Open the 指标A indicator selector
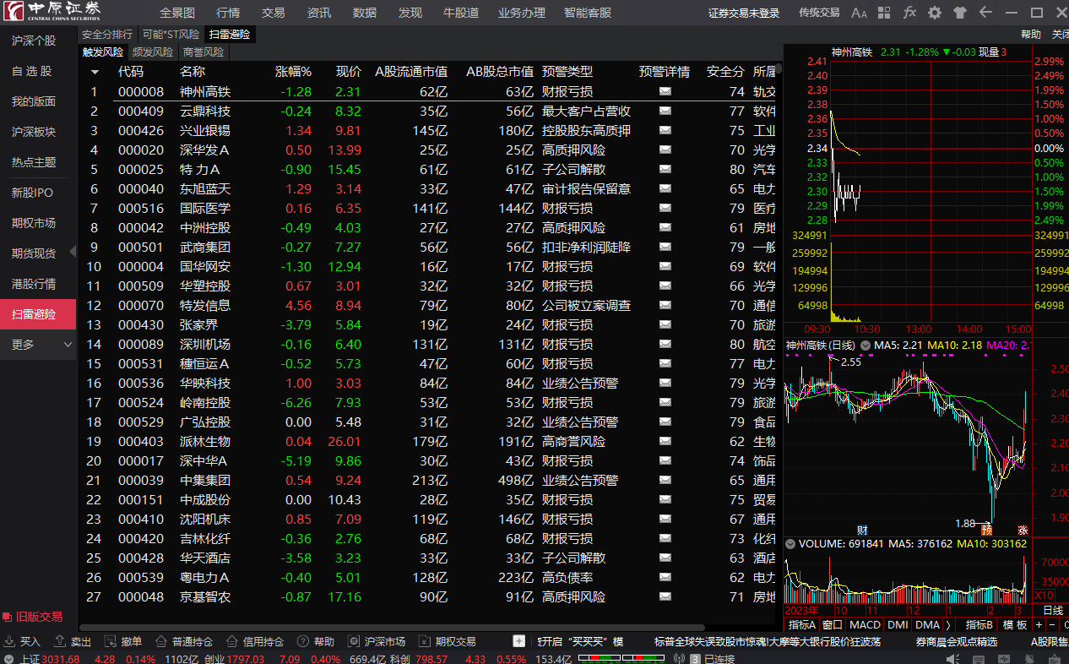The height and width of the screenshot is (664, 1069). [x=801, y=625]
